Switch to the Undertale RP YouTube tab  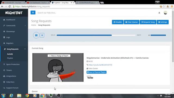tap(13, 2)
